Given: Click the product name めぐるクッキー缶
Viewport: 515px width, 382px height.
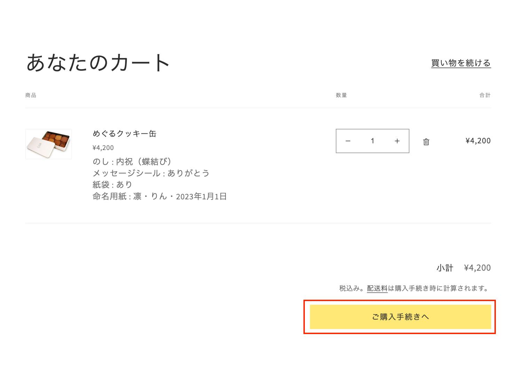Looking at the screenshot, I should [x=124, y=134].
